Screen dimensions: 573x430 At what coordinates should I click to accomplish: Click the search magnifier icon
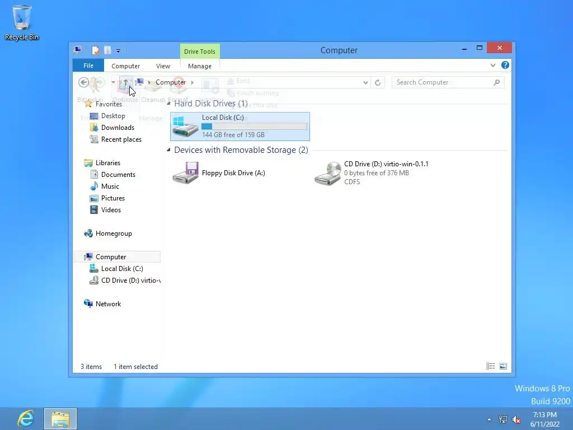click(x=496, y=83)
